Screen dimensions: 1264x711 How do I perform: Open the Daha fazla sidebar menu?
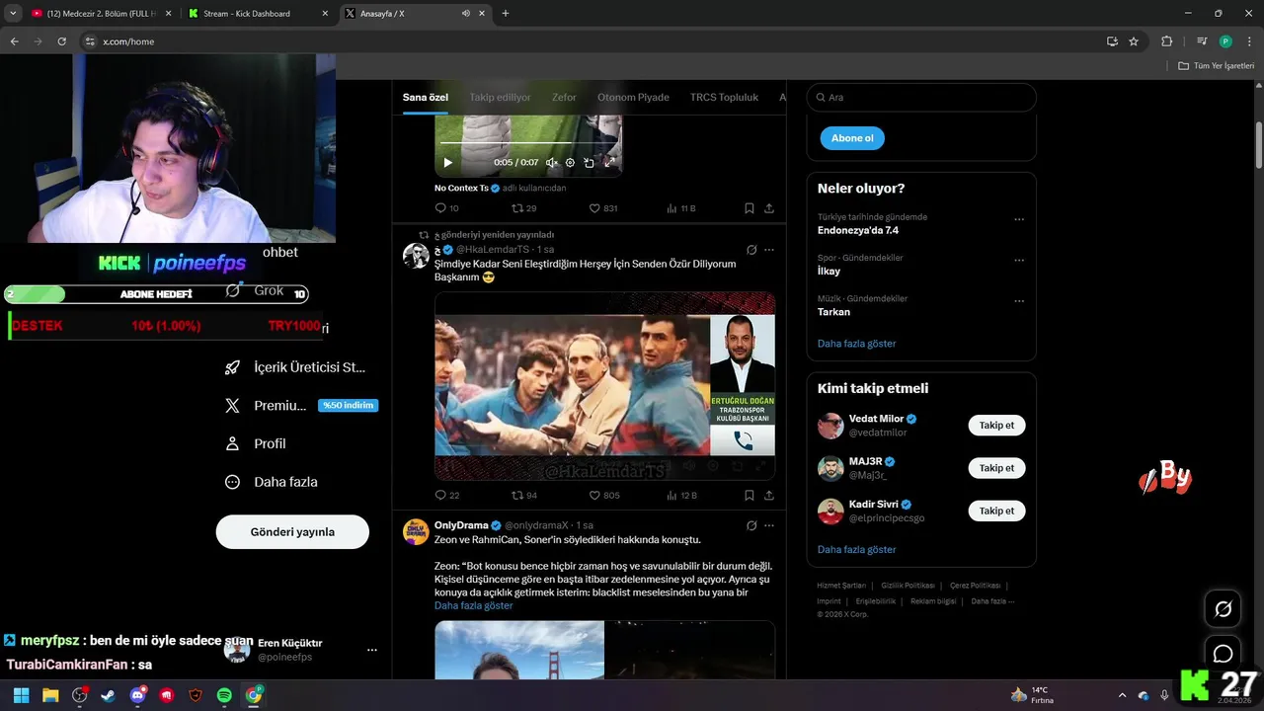coord(271,482)
